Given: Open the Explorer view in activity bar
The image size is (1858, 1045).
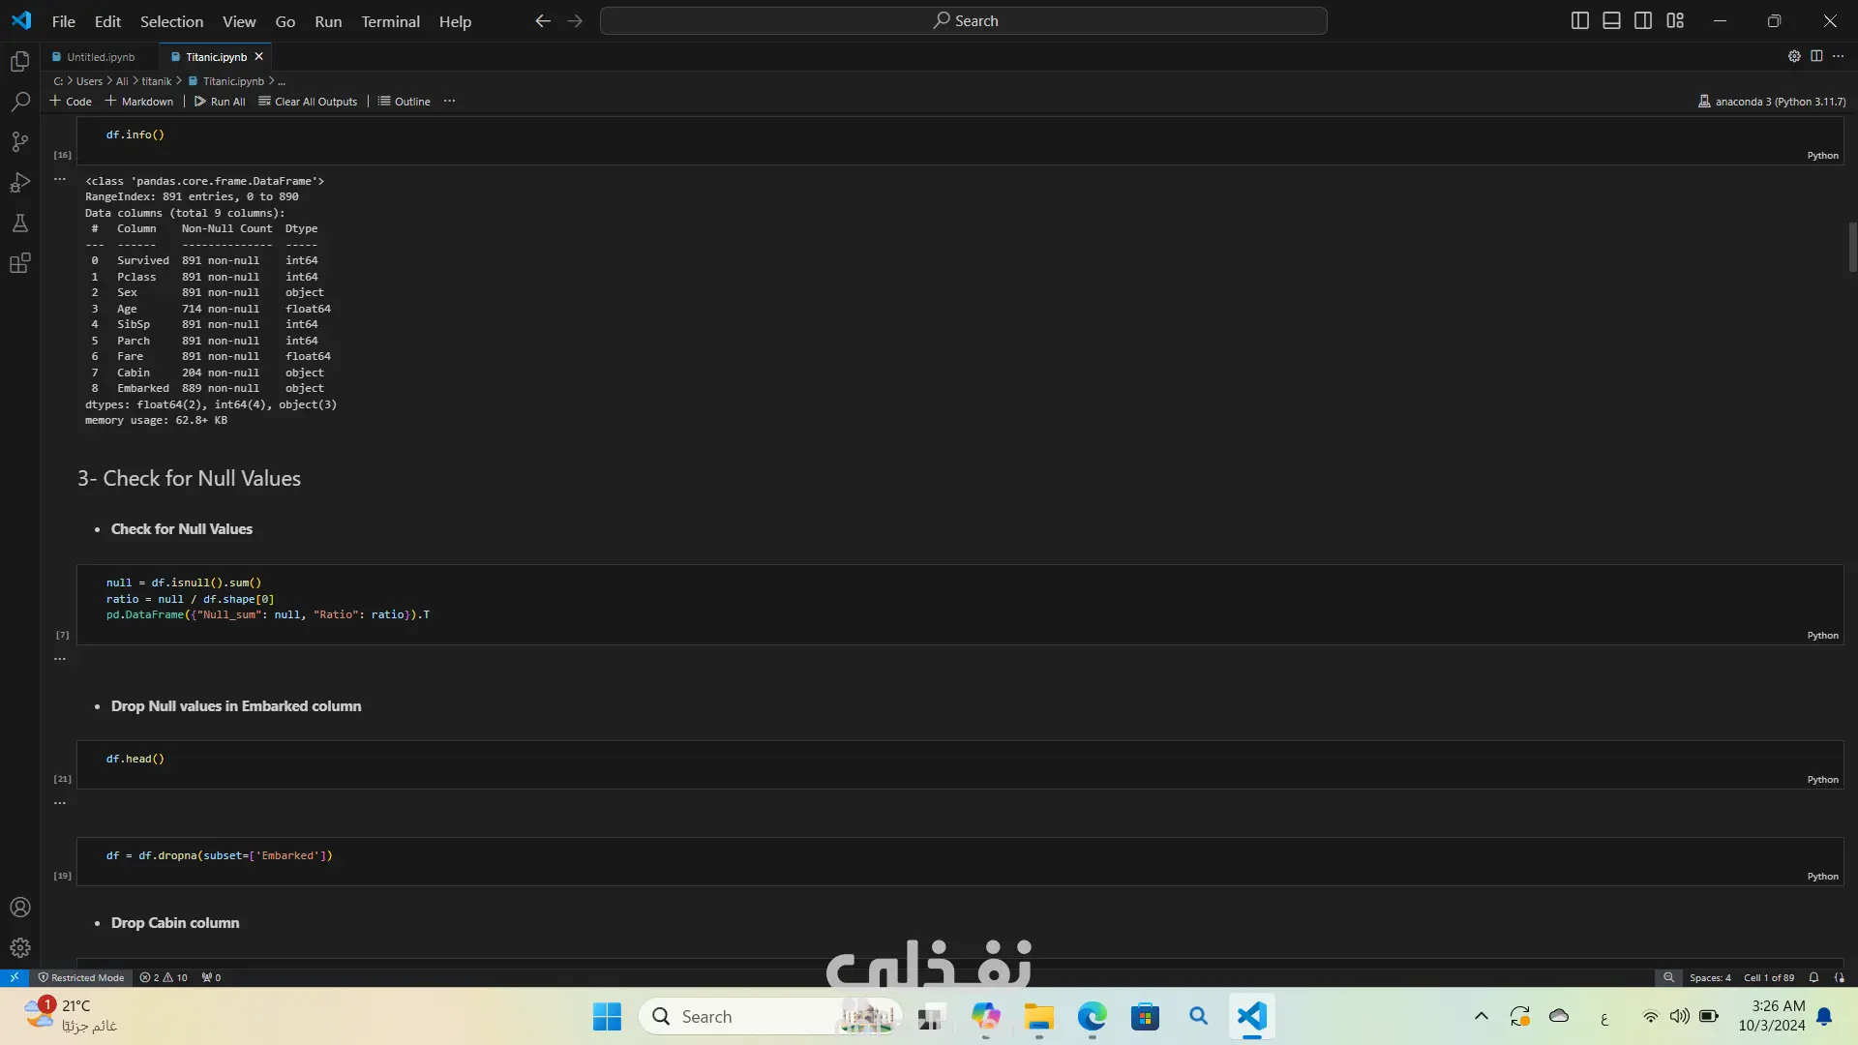Looking at the screenshot, I should [20, 62].
